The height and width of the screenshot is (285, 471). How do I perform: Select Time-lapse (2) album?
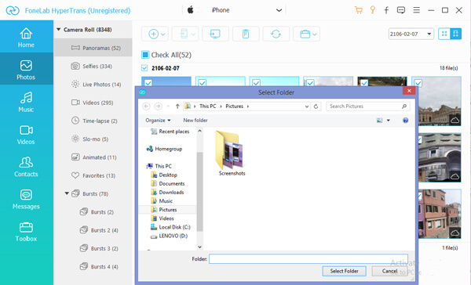[93, 121]
